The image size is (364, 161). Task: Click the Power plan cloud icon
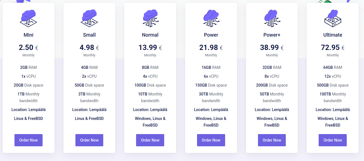coord(211,18)
